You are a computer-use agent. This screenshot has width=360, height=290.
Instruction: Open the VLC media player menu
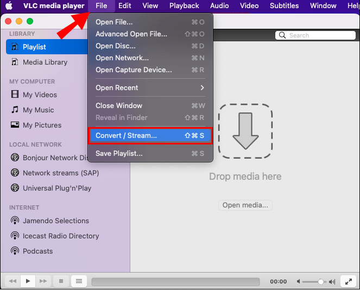54,5
